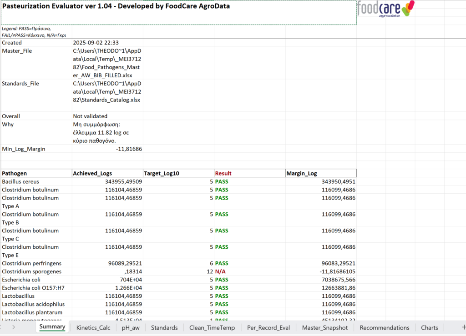Select the Summary sheet tab
The height and width of the screenshot is (336, 466).
tap(52, 327)
